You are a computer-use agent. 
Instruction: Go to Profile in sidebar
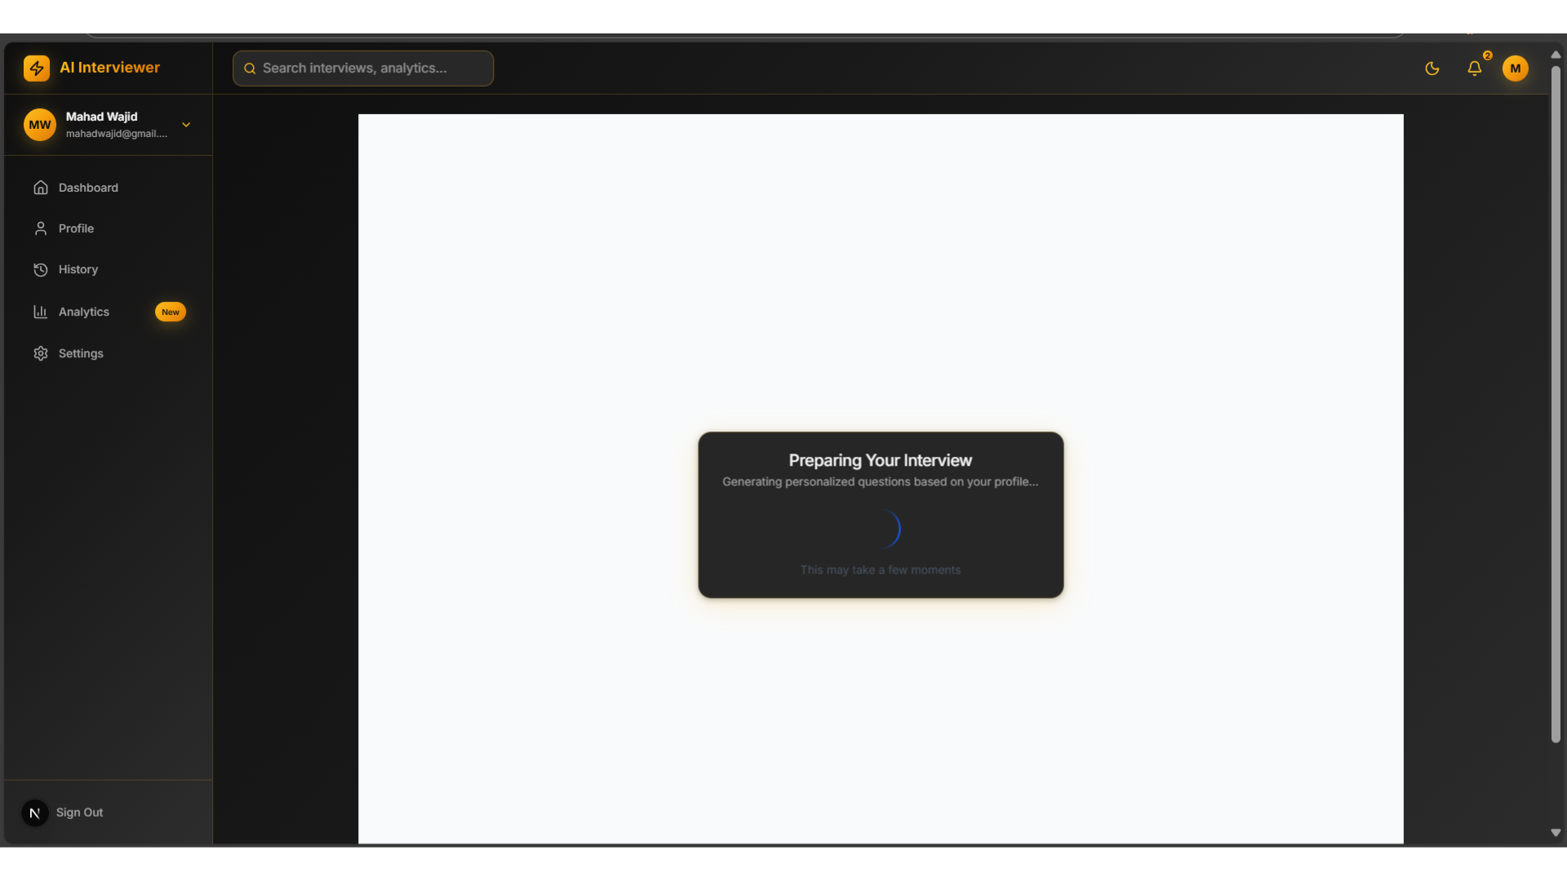click(x=76, y=228)
